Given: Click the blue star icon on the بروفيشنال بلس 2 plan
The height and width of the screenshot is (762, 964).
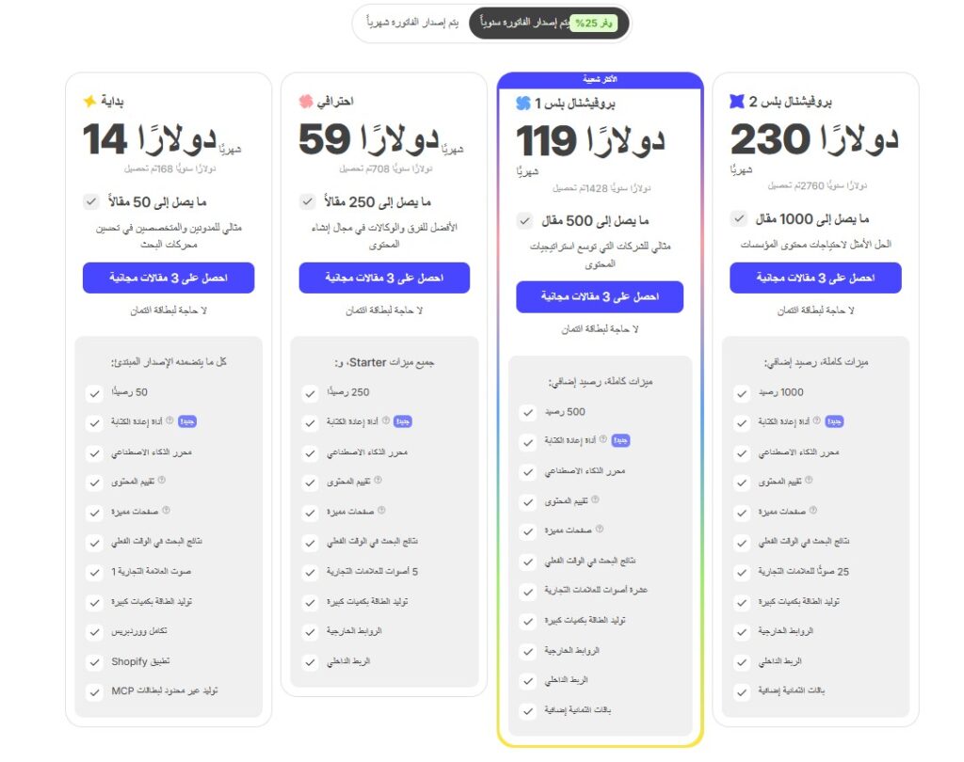Looking at the screenshot, I should pyautogui.click(x=736, y=101).
